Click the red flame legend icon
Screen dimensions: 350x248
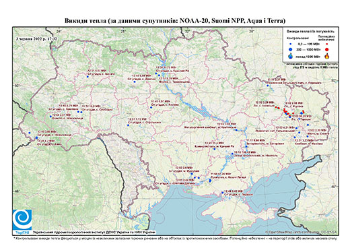coord(327,56)
